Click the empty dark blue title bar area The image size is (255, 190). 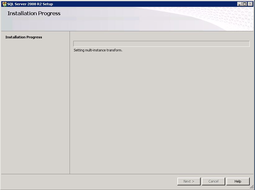point(145,4)
